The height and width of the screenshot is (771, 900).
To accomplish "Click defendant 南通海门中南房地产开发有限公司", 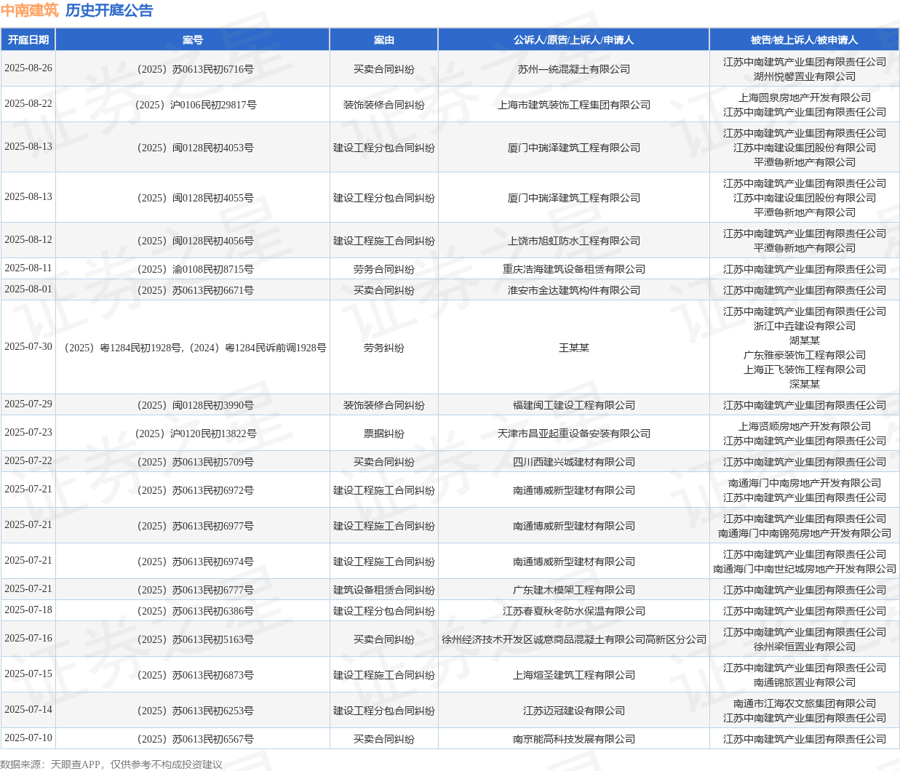I will pyautogui.click(x=805, y=483).
